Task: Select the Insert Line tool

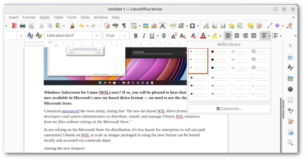Action: pos(270,26)
